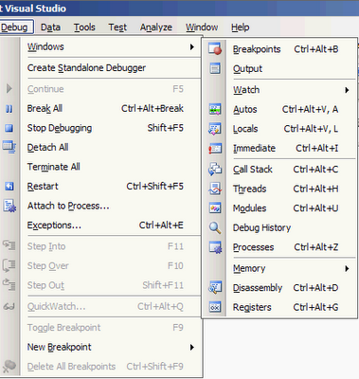This screenshot has width=359, height=379.
Task: Expand the Memory submenu arrow
Action: 347,269
